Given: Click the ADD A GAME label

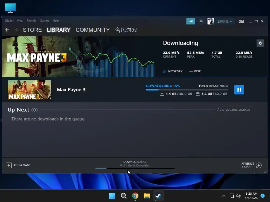Looking at the screenshot, I should (22, 165).
